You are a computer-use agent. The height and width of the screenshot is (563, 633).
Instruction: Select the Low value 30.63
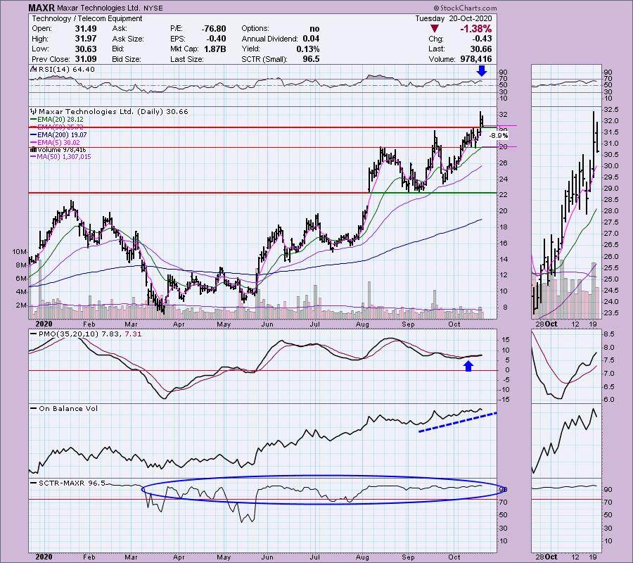86,49
